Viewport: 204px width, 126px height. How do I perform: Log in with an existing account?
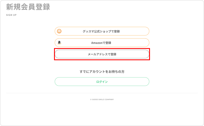tap(102, 82)
